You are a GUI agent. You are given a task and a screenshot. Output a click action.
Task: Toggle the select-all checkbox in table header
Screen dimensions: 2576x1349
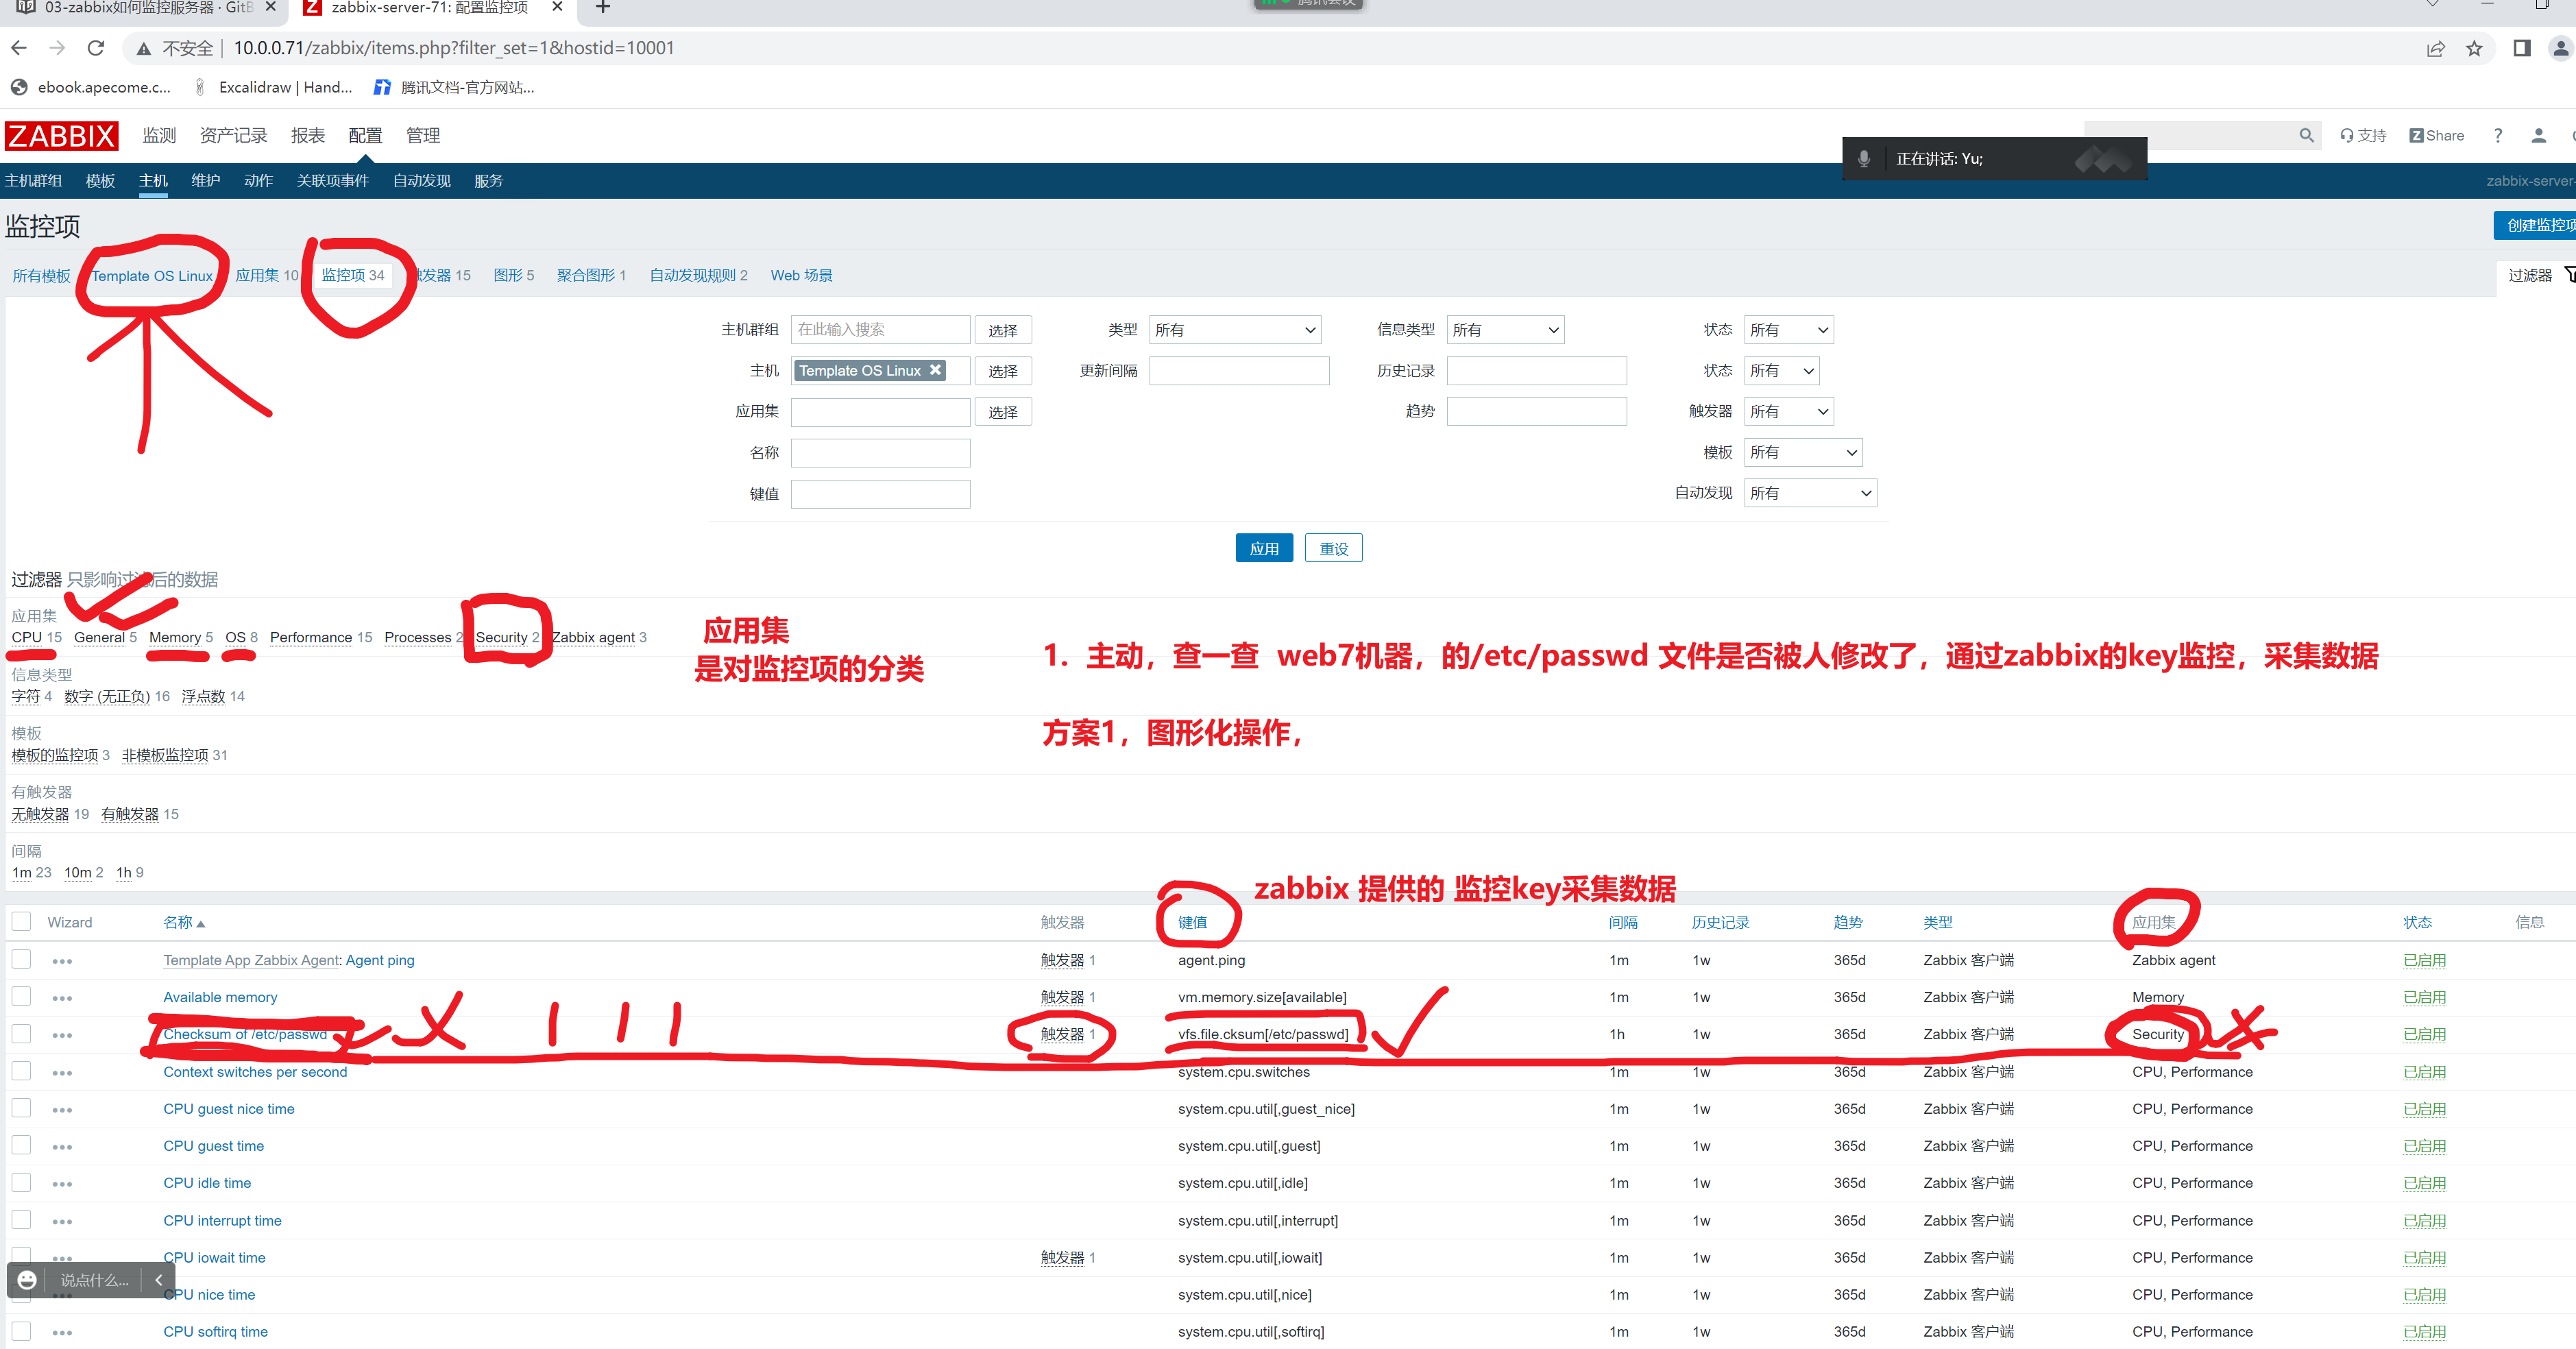21,922
